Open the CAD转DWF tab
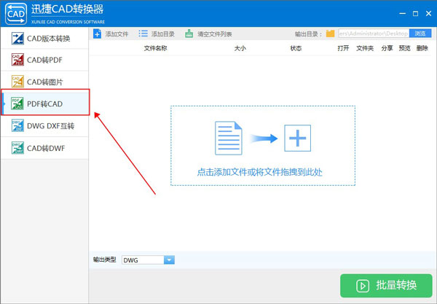 45,148
